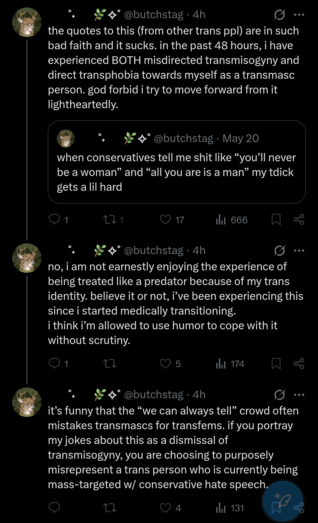
Task: Retweet the first tweet about quotes
Action: (110, 220)
